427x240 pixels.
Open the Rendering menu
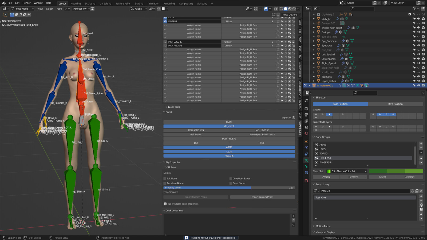pyautogui.click(x=169, y=3)
